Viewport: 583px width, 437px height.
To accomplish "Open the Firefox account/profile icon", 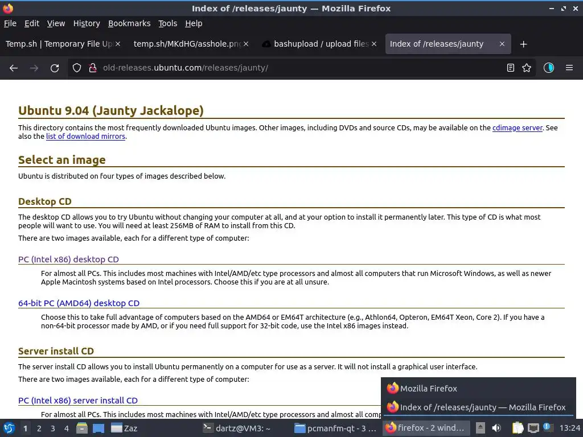I will 549,68.
